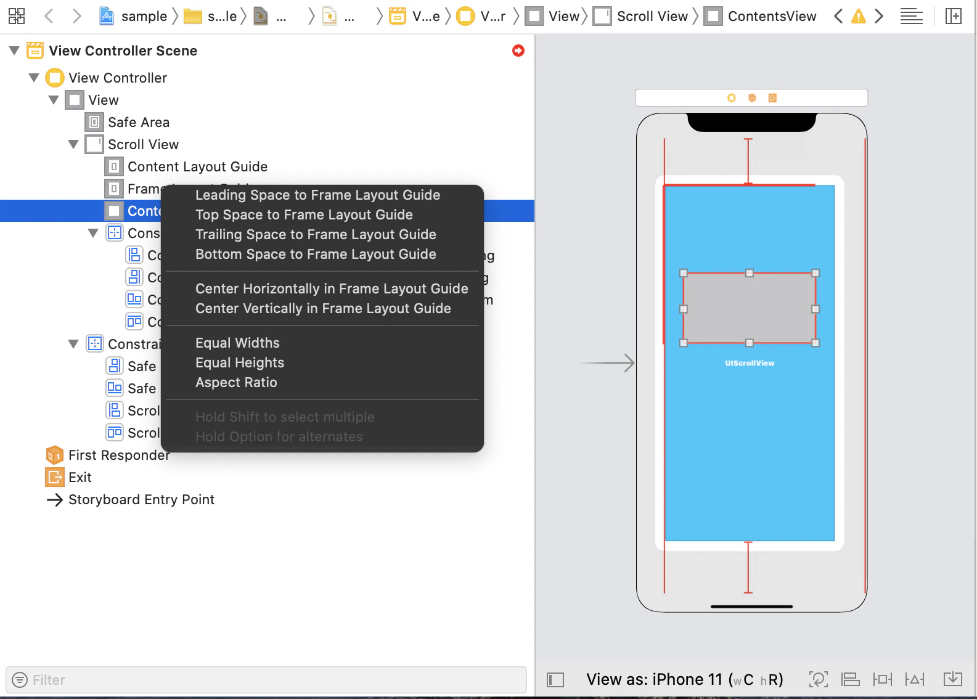This screenshot has height=699, width=977.
Task: Select Equal Heights constraint option
Action: tap(240, 362)
